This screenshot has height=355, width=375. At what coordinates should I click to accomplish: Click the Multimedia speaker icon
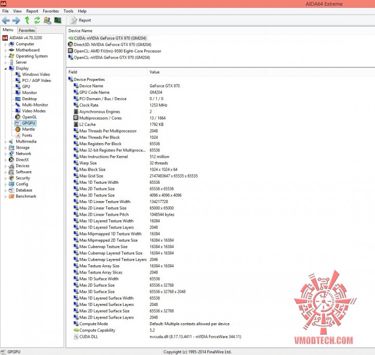pos(11,141)
